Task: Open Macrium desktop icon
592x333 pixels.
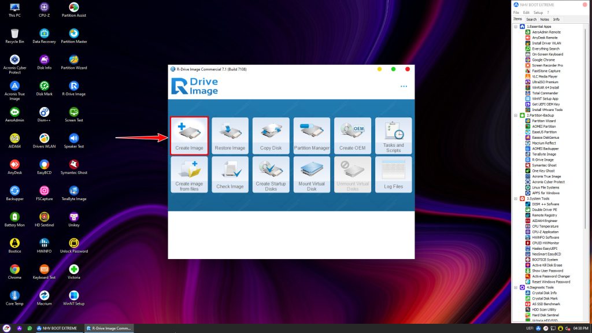Action: tap(44, 298)
